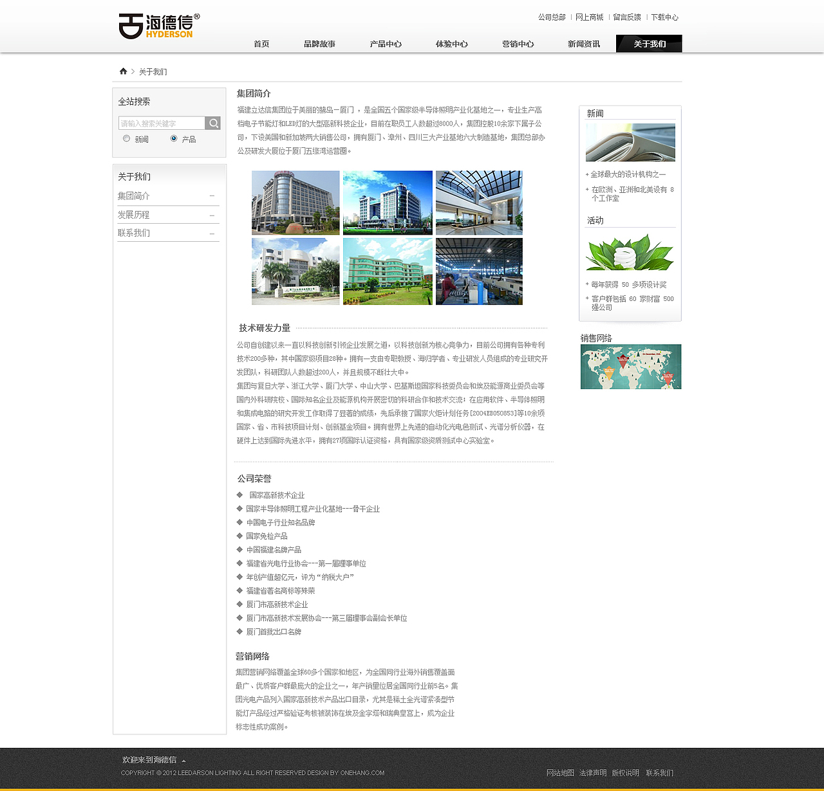Image resolution: width=824 pixels, height=791 pixels.
Task: Open activity item 每年获得 50 多项设计奖
Action: (629, 284)
